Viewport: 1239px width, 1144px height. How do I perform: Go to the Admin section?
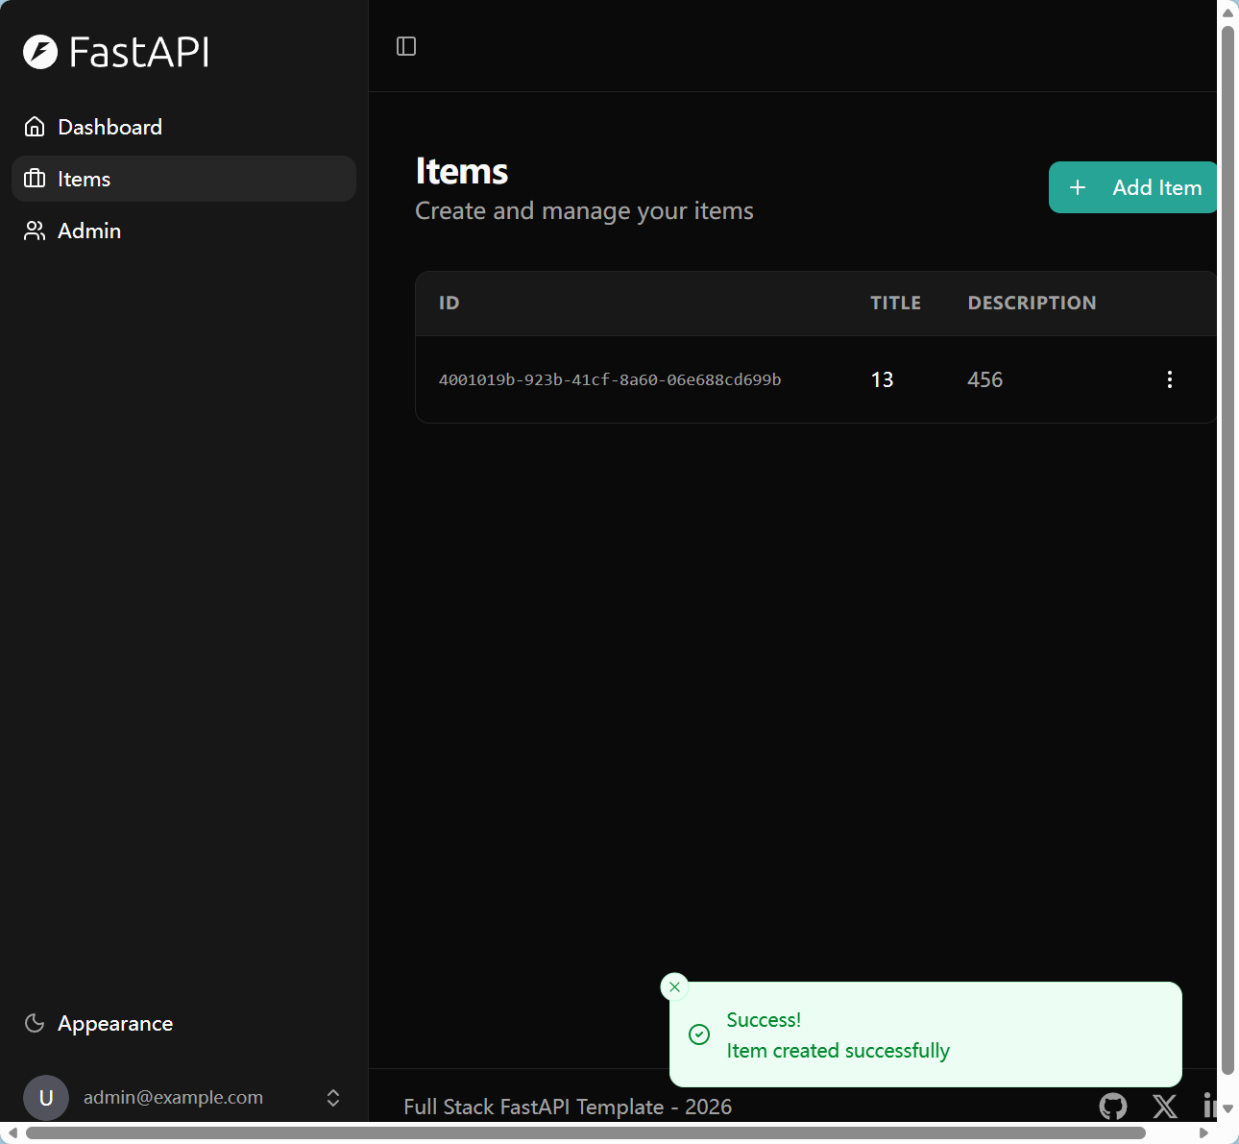89,231
